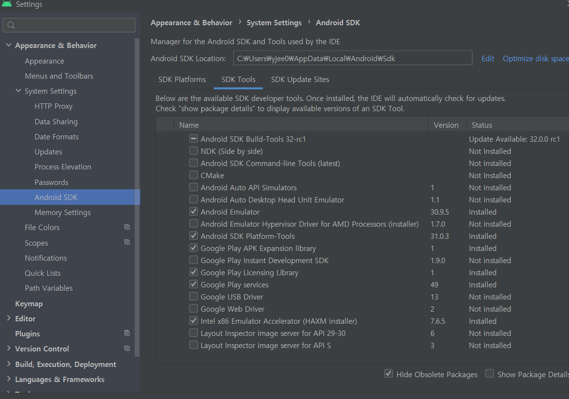Toggle Hide Obsolete Packages checkbox
Viewport: 569px width, 399px height.
tap(388, 374)
